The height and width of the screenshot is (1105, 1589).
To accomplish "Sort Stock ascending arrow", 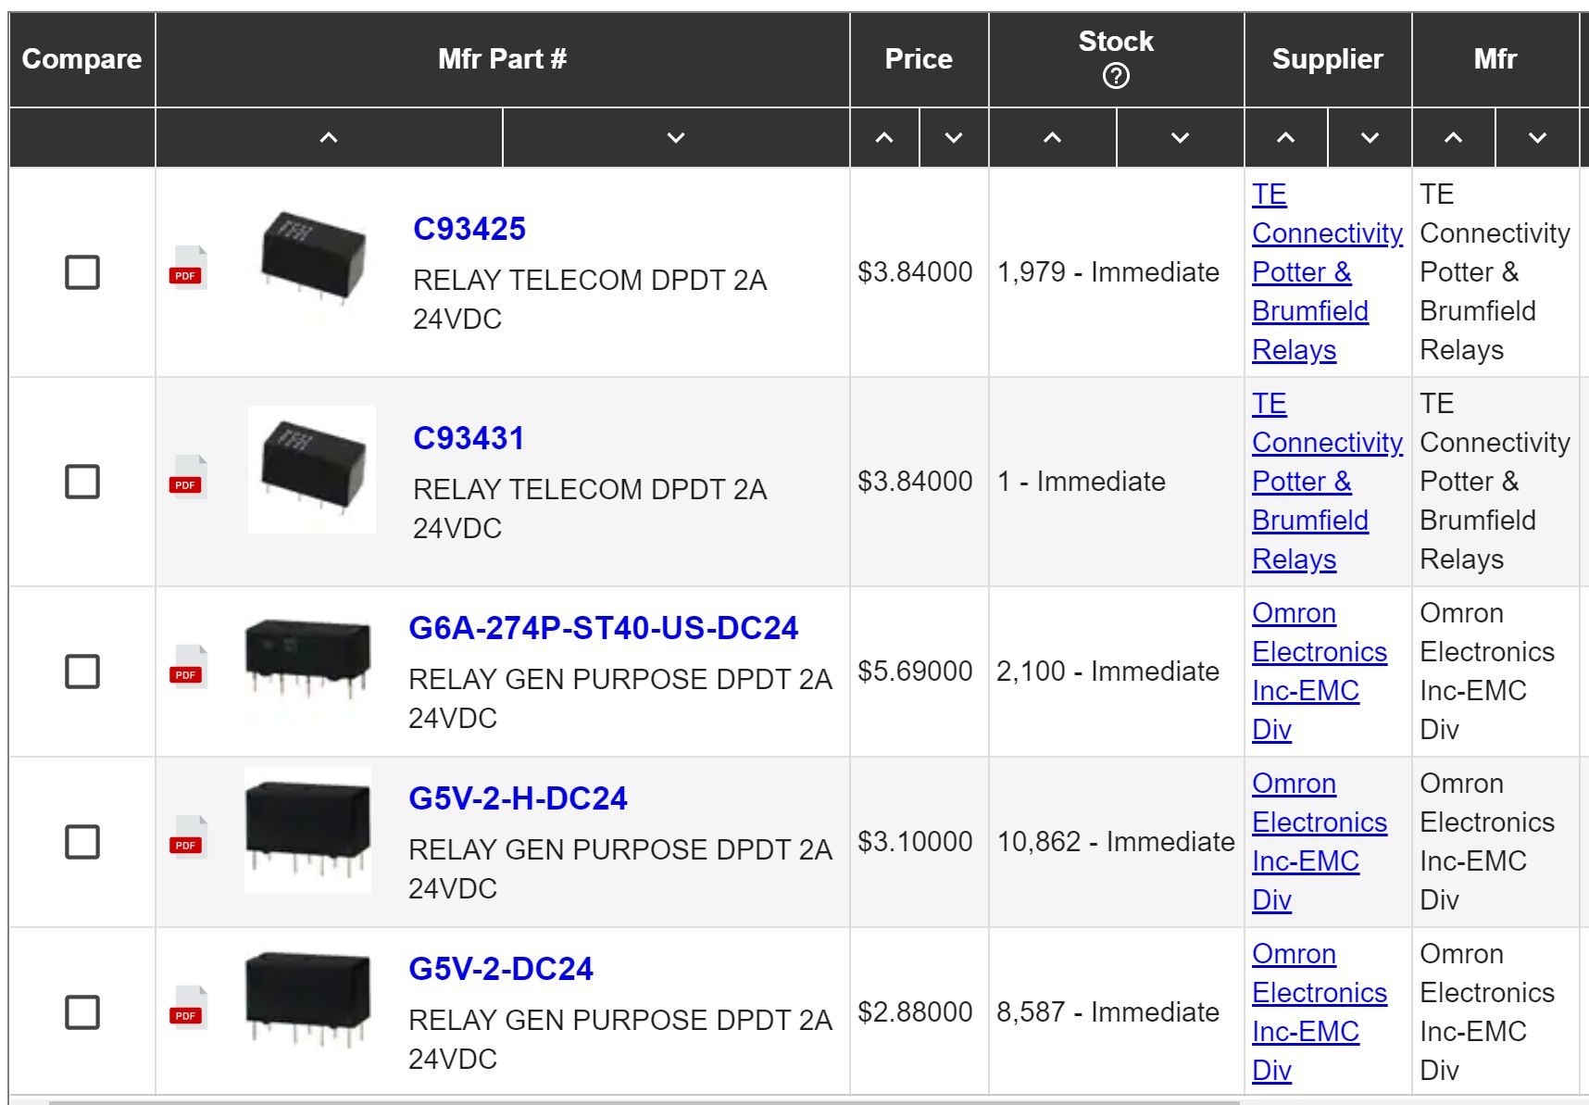I will pyautogui.click(x=1053, y=138).
